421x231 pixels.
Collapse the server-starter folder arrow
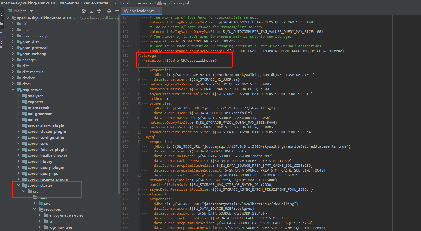[19, 185]
